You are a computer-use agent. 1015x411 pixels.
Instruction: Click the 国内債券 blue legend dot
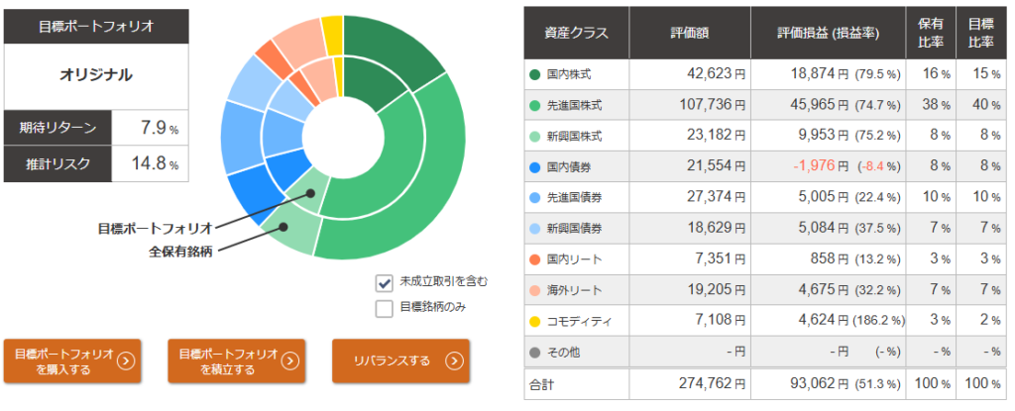[536, 166]
